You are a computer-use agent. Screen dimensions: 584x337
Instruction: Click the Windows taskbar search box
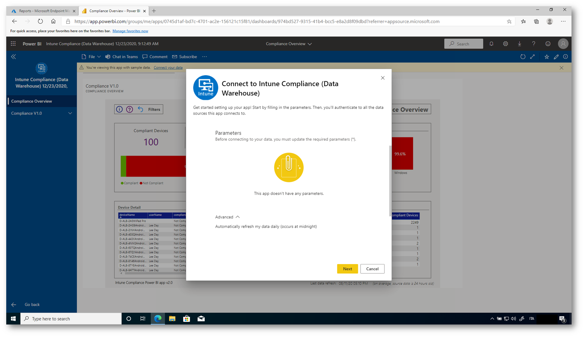[x=71, y=319]
